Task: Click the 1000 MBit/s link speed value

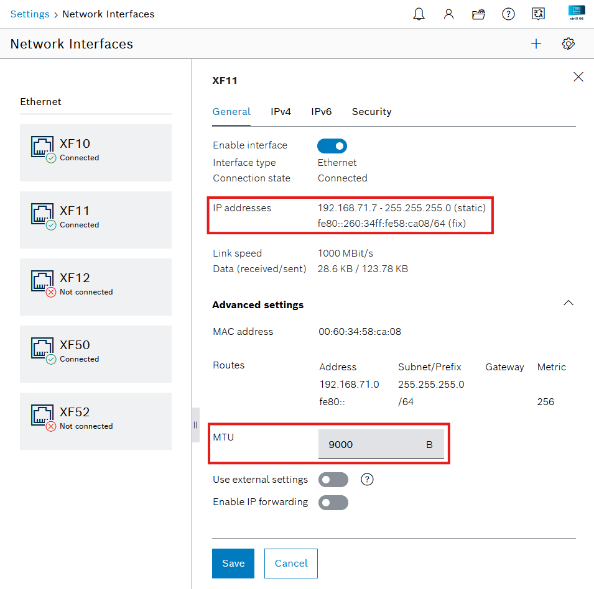Action: [345, 253]
